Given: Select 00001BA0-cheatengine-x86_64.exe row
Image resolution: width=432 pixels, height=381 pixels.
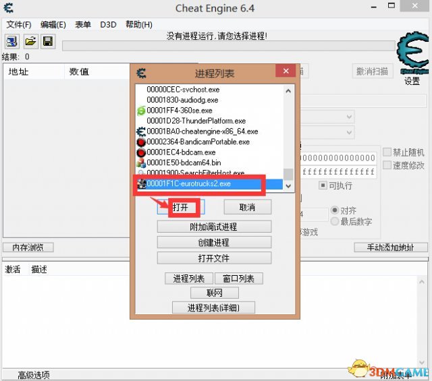Looking at the screenshot, I should click(209, 131).
